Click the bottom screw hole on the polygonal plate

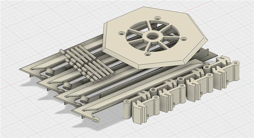tap(148, 54)
